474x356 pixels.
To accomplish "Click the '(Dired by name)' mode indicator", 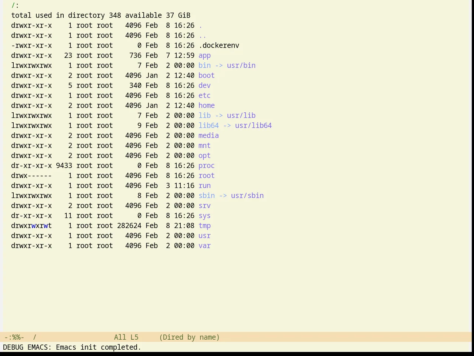I will point(189,337).
